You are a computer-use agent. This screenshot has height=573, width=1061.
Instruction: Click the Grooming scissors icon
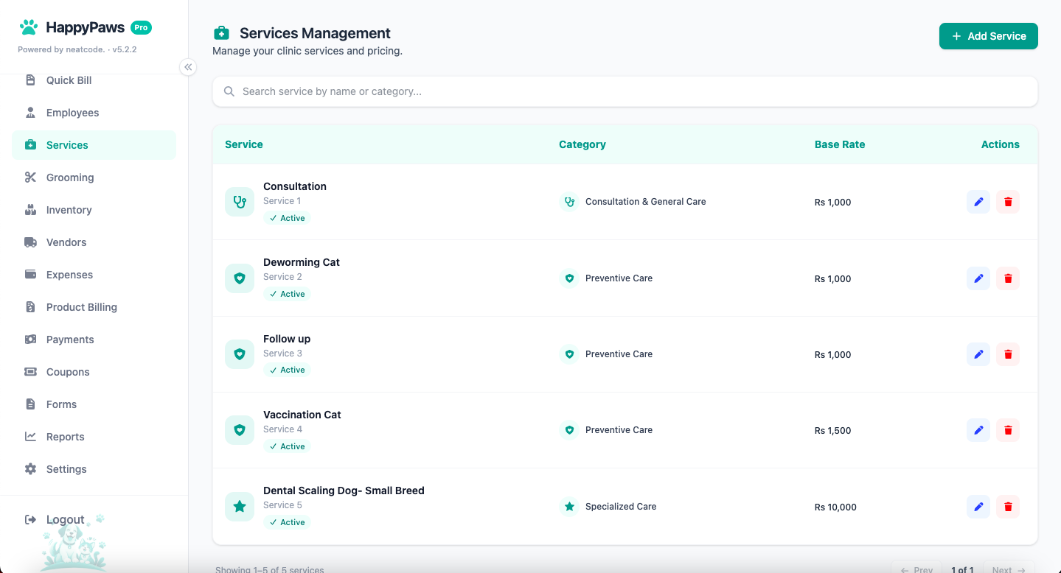[x=30, y=177]
